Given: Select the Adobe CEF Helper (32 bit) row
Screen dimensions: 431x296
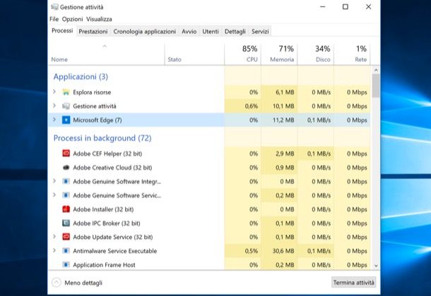Looking at the screenshot, I should (x=209, y=154).
